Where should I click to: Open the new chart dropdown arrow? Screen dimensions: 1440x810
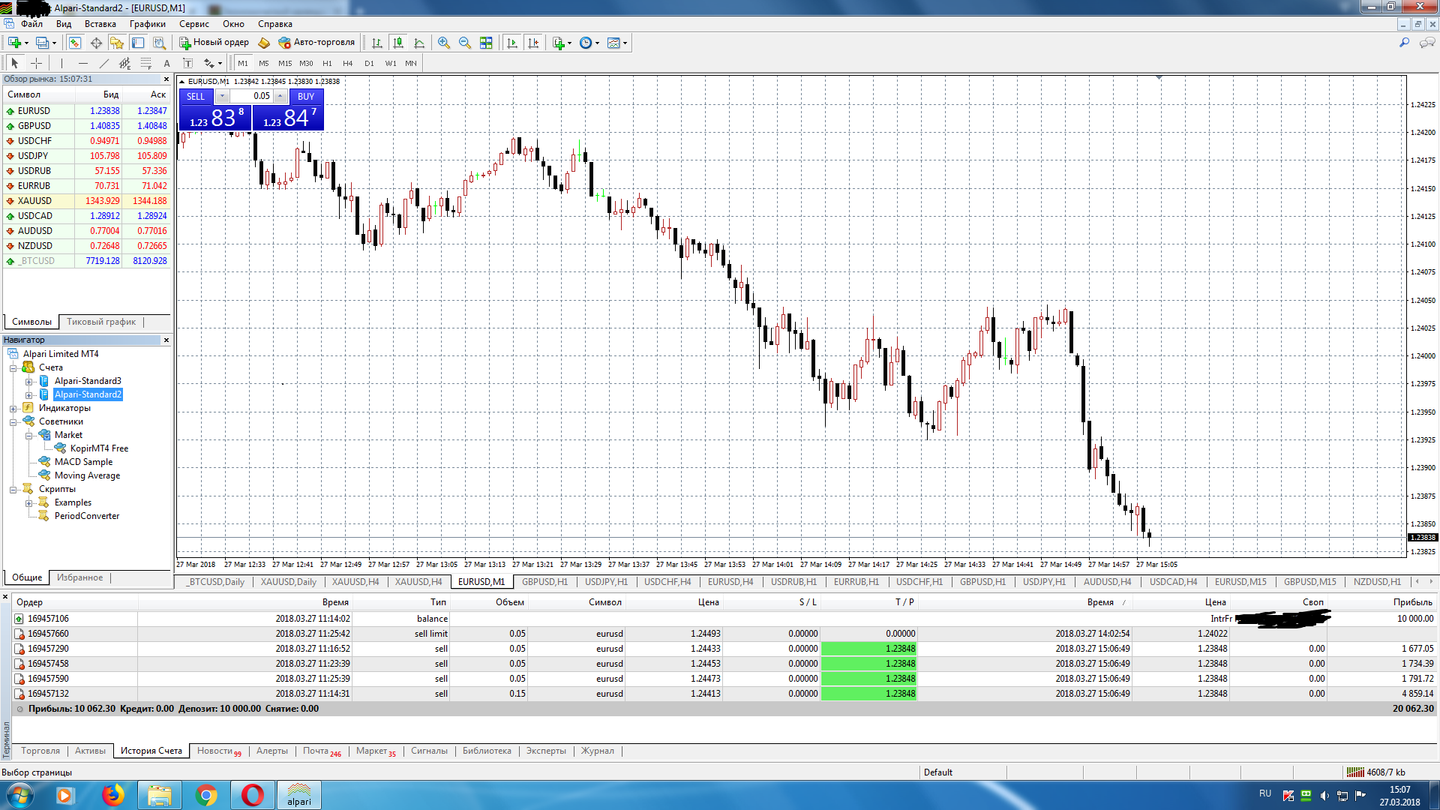click(26, 43)
